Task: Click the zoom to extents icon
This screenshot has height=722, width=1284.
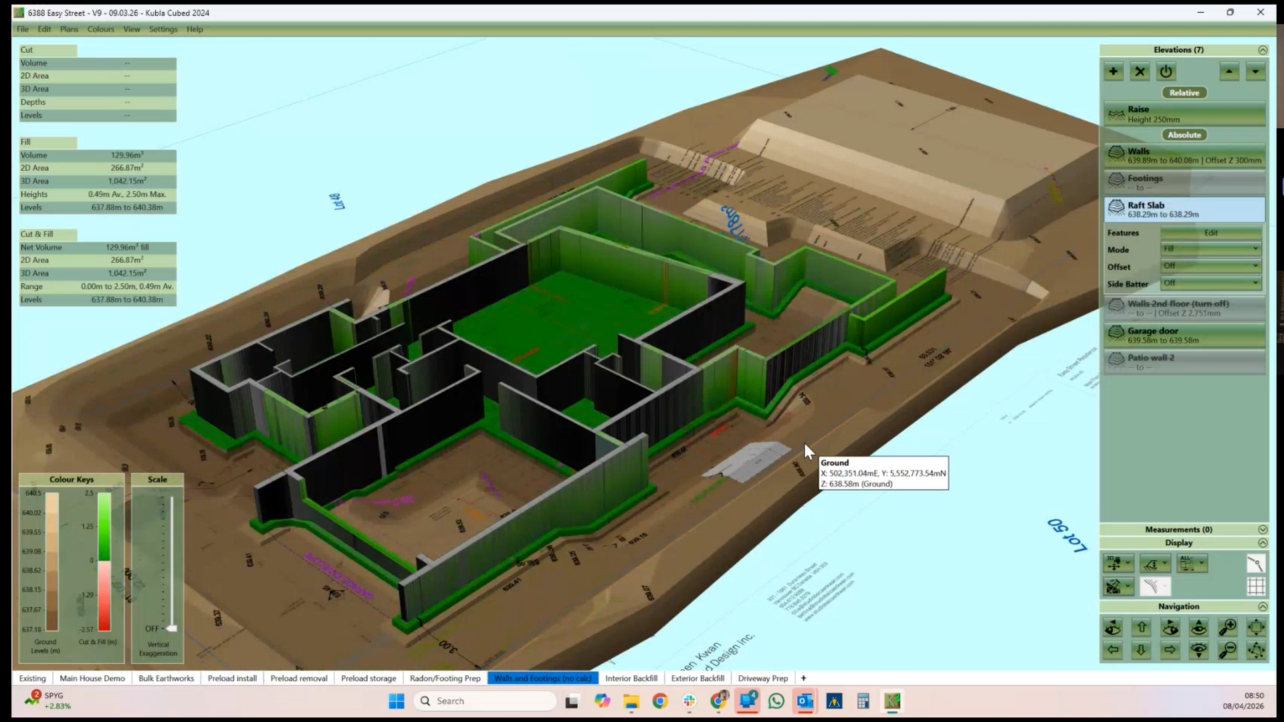Action: point(1257,627)
